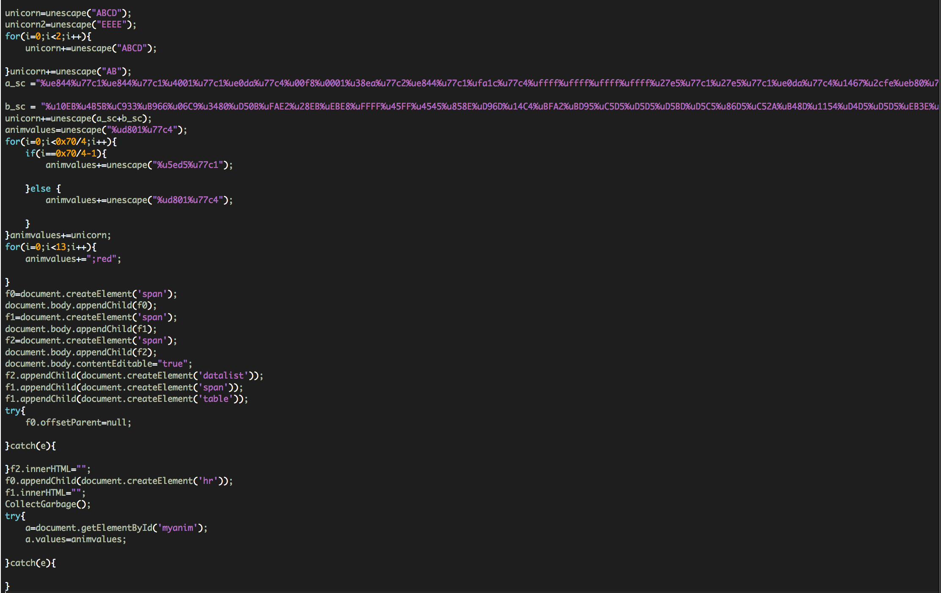Click the }unicorn+=unescape("AB"); line
The width and height of the screenshot is (941, 593).
pyautogui.click(x=68, y=71)
